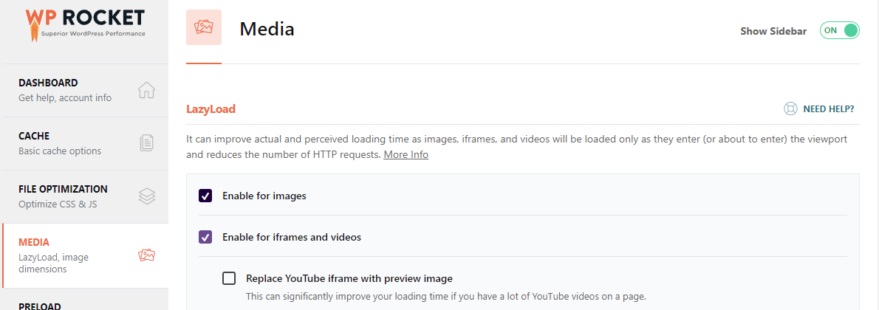Click the 'Optimize CSS & JS' subtitle

[x=58, y=204]
